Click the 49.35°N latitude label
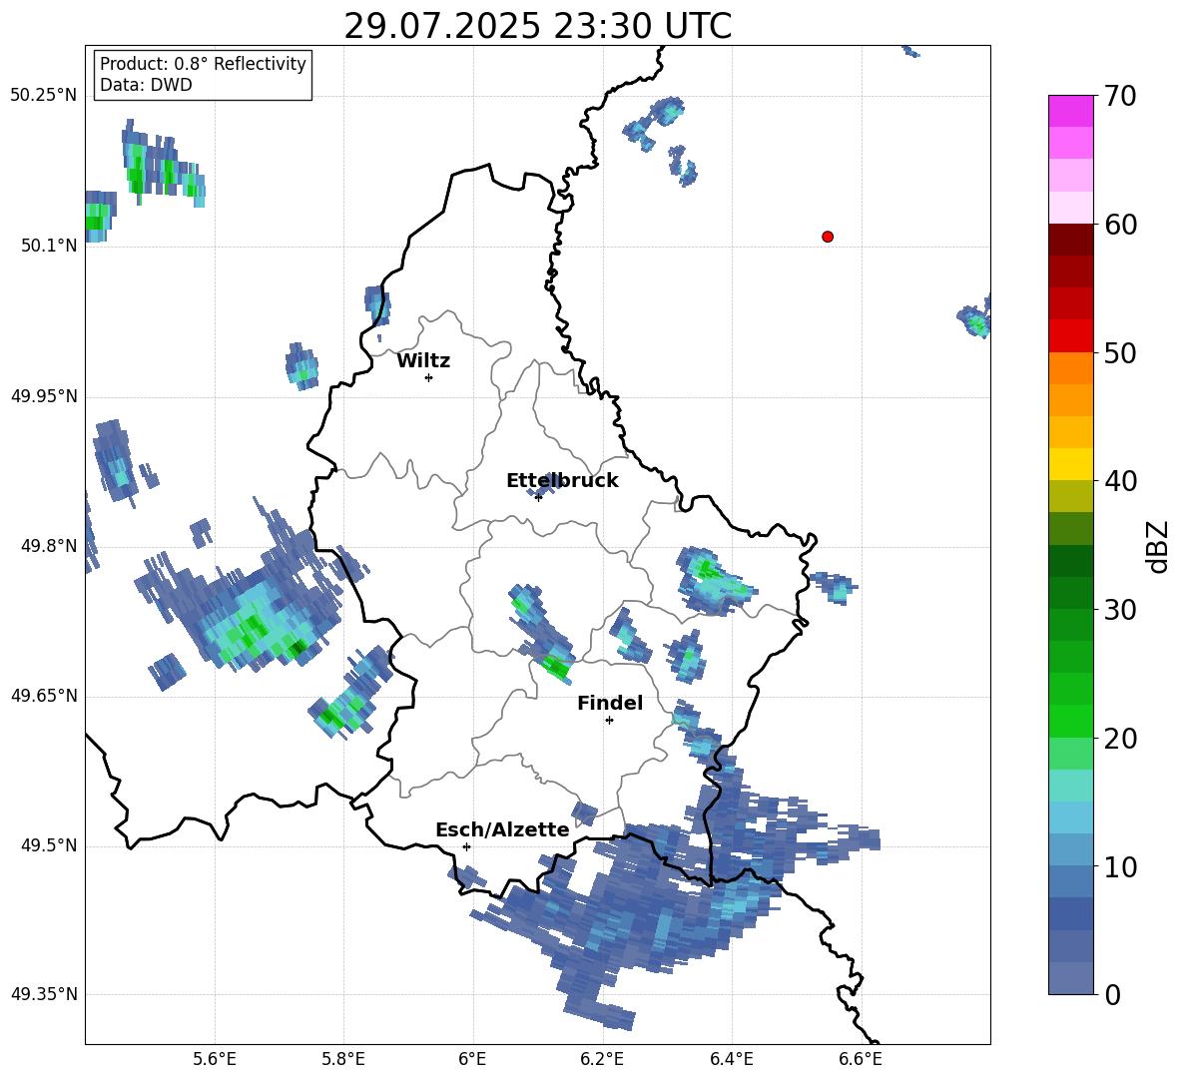The image size is (1182, 1079). (x=44, y=994)
